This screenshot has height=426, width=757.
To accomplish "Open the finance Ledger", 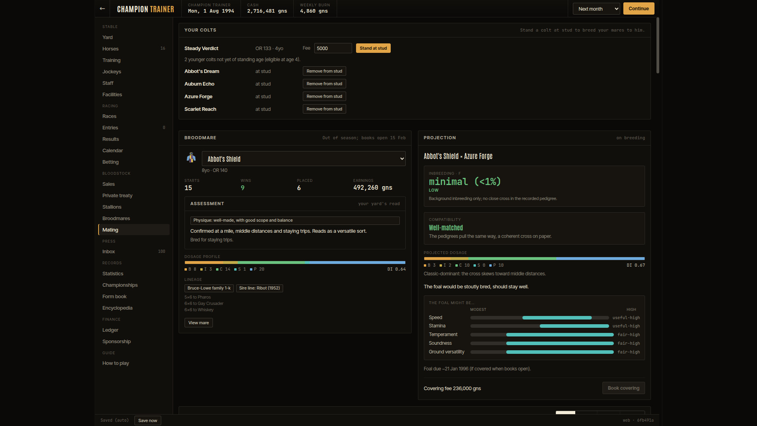I will point(134,330).
